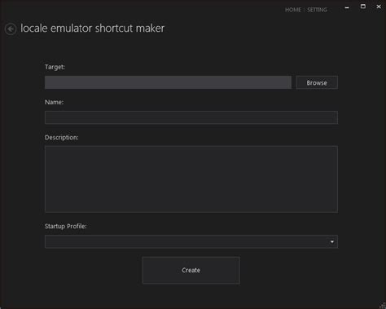
Task: Minimize the shortcut maker window
Action: pos(347,7)
